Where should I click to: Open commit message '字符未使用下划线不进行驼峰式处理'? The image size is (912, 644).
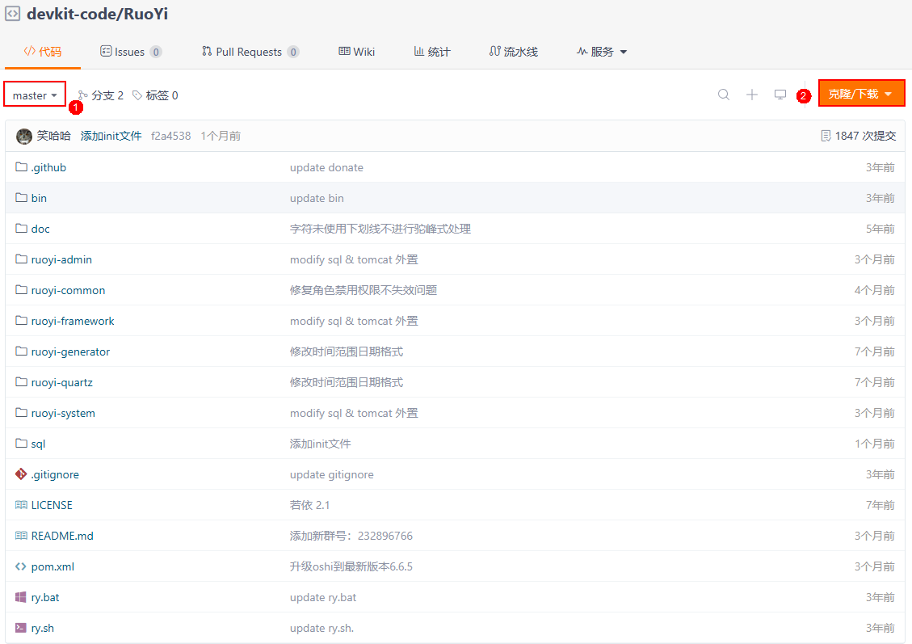point(380,229)
